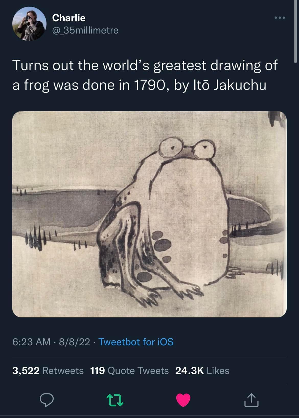
Task: Click the display name Charlie
Action: coord(68,18)
